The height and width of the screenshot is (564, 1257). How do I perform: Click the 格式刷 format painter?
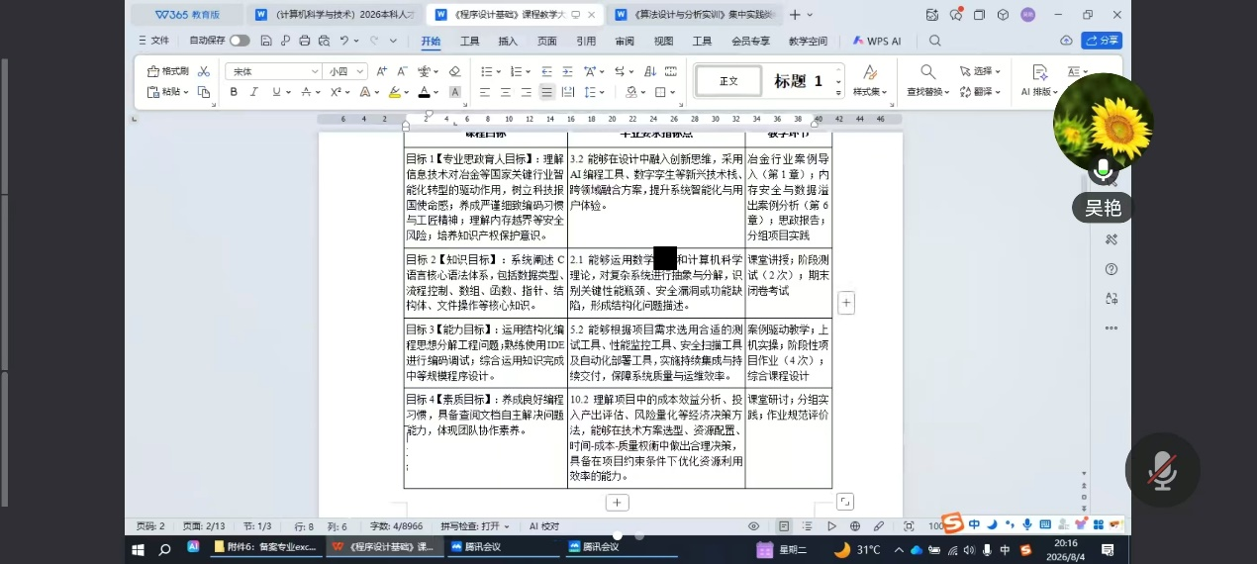tap(167, 71)
